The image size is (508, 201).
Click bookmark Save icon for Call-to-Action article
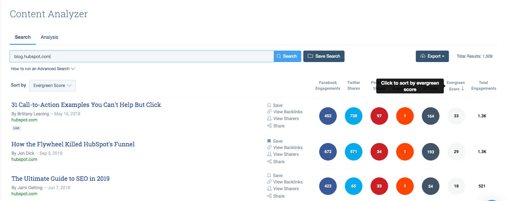[269, 105]
